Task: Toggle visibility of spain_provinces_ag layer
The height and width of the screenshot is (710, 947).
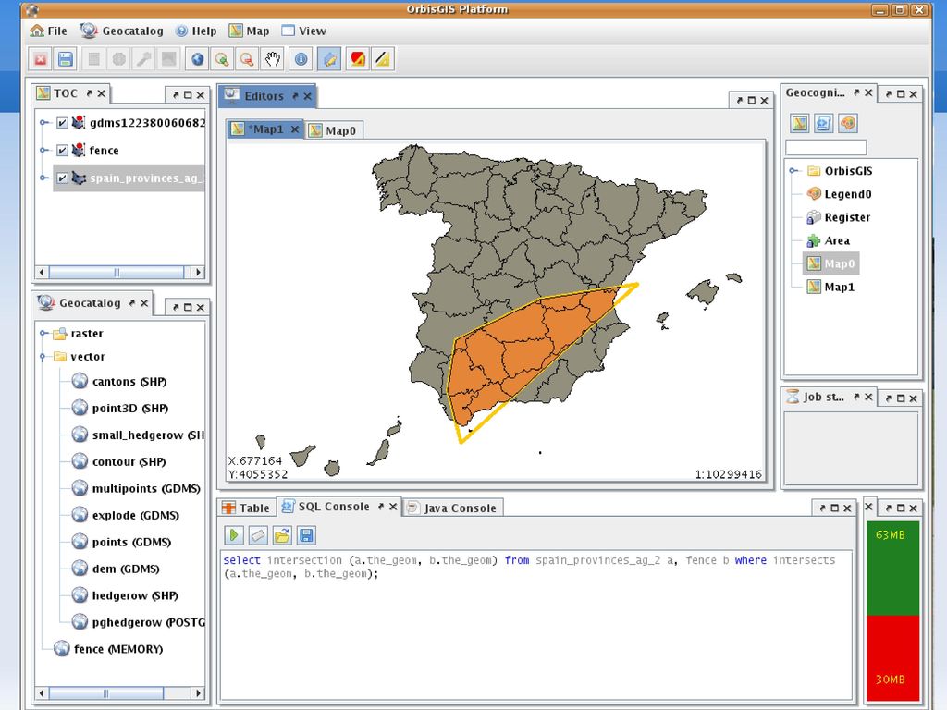Action: tap(62, 178)
